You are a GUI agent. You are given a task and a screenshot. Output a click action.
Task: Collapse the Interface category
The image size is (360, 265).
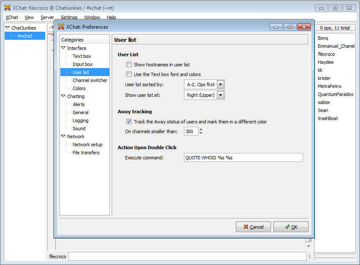point(63,48)
